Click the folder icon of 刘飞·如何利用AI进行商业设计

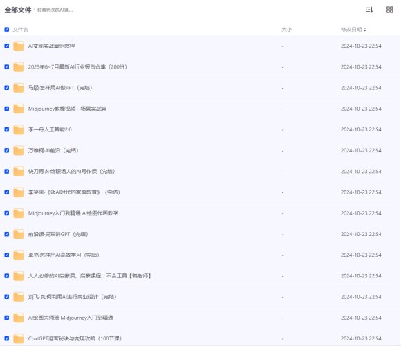click(19, 297)
